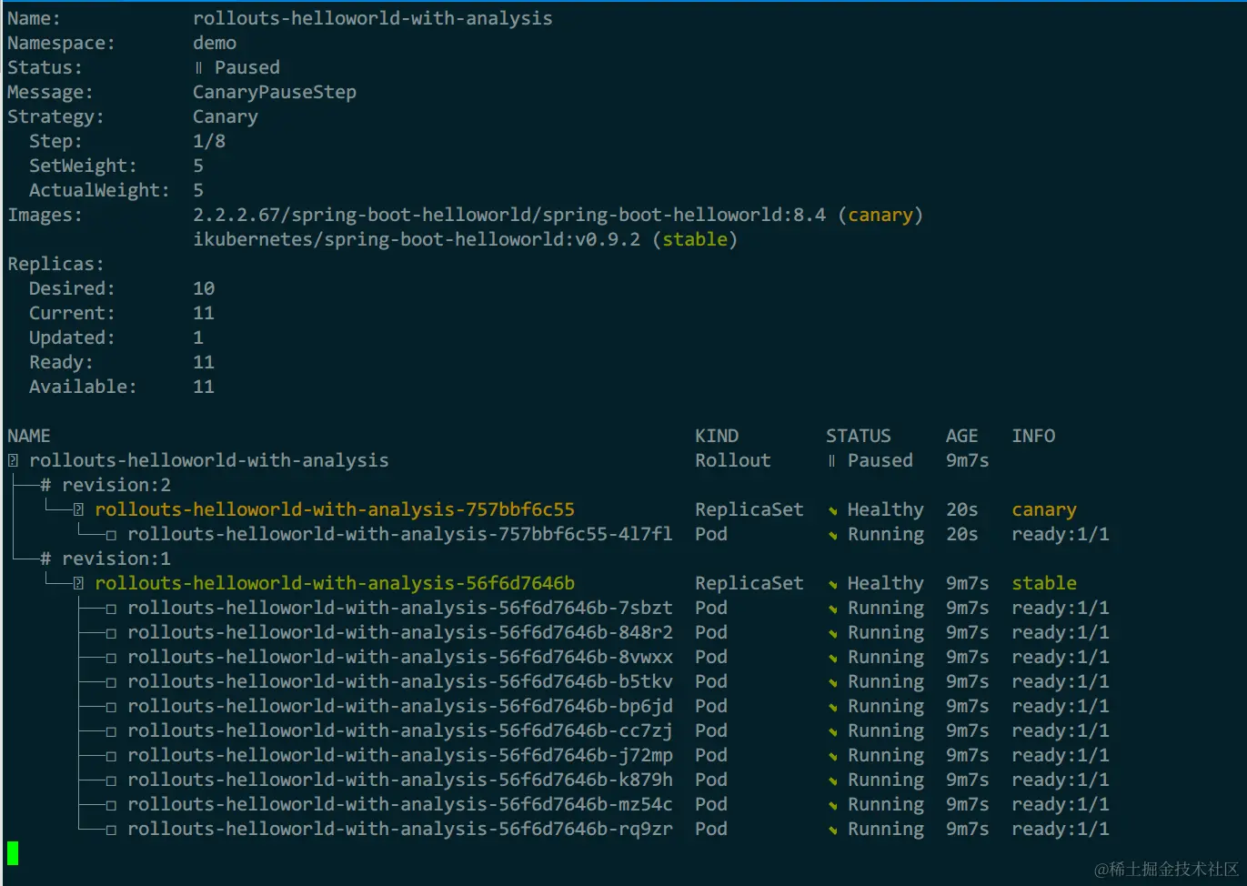Click the Healthy check icon of stable ReplicaSet

(832, 585)
